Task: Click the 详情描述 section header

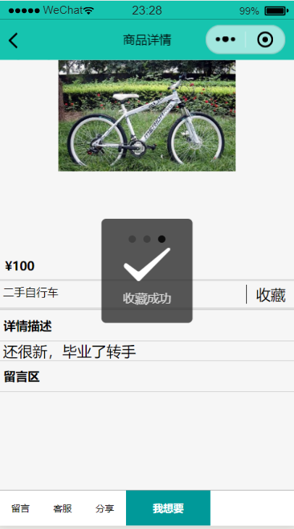Action: (28, 326)
